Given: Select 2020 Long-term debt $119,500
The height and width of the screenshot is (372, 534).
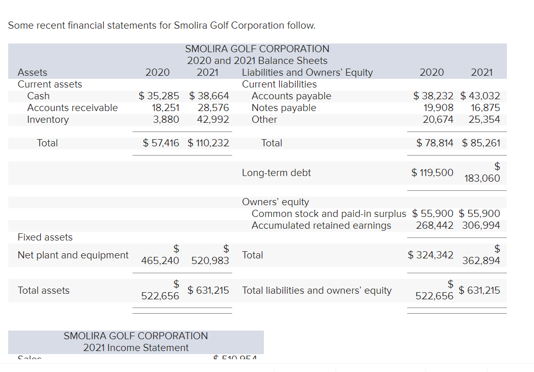Looking at the screenshot, I should [432, 173].
